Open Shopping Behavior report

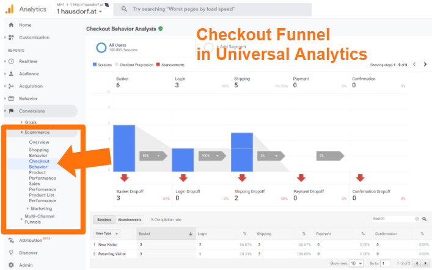coord(39,152)
